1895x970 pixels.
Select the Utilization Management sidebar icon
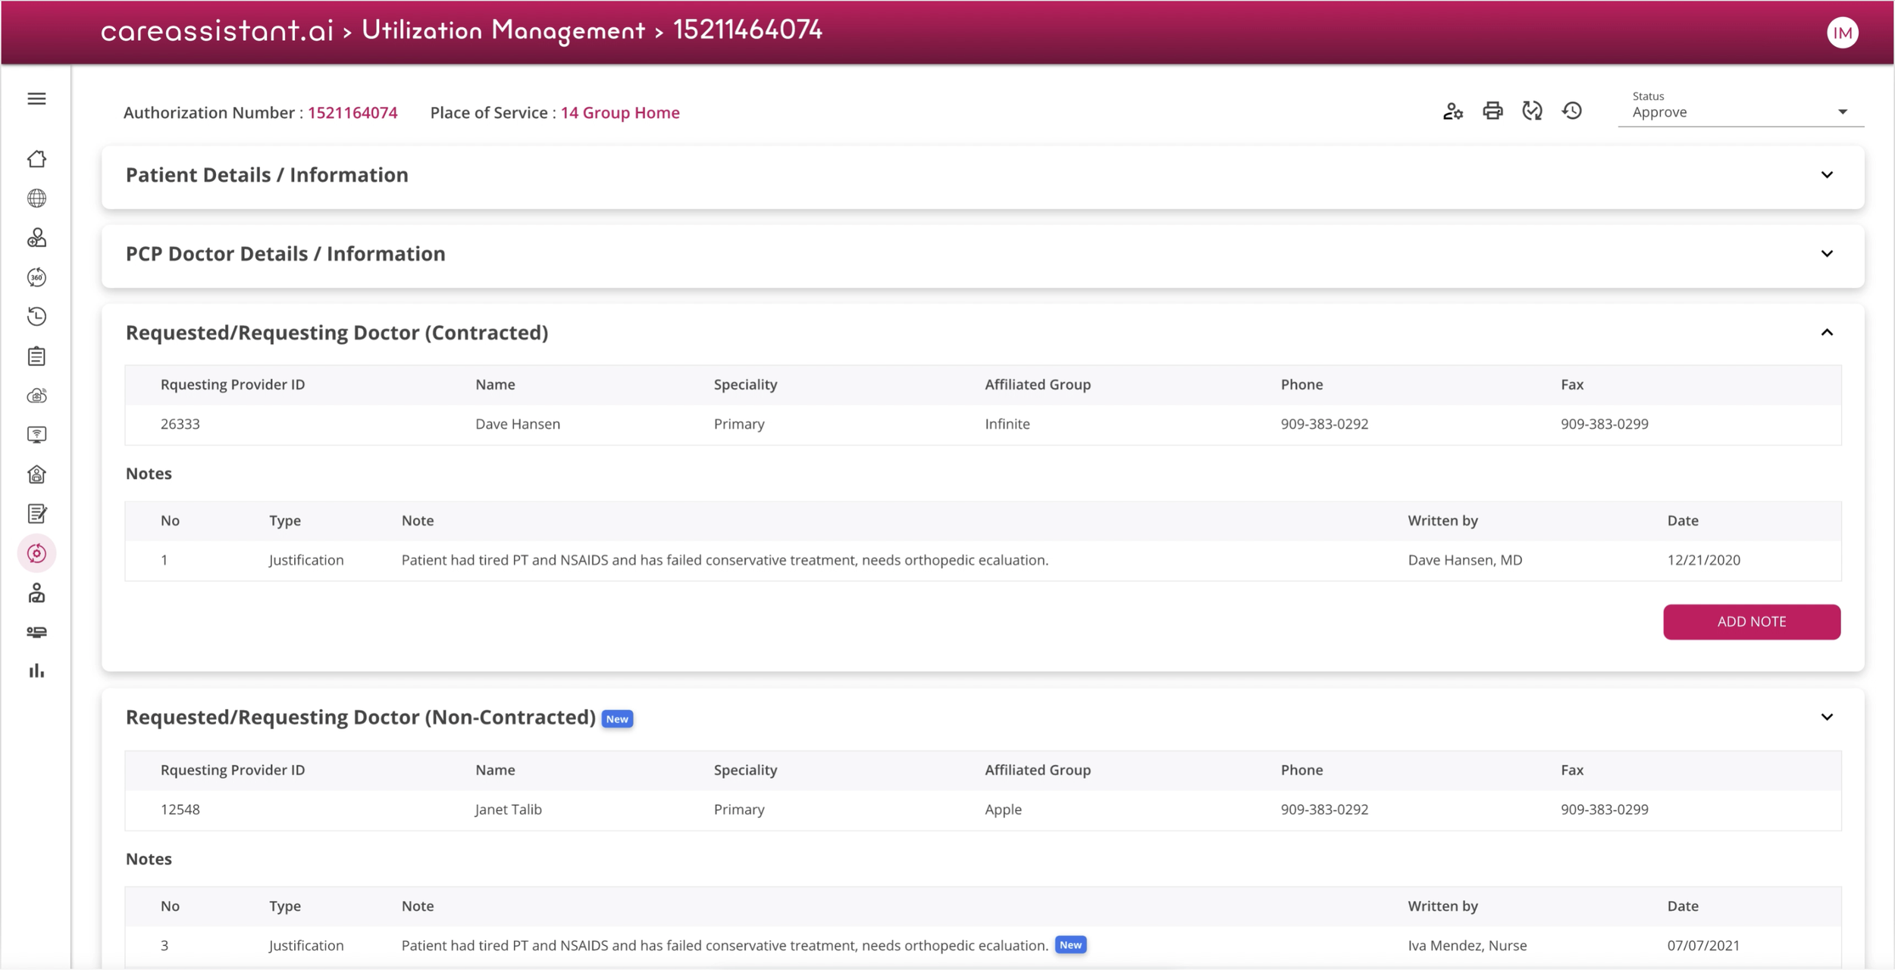point(36,553)
